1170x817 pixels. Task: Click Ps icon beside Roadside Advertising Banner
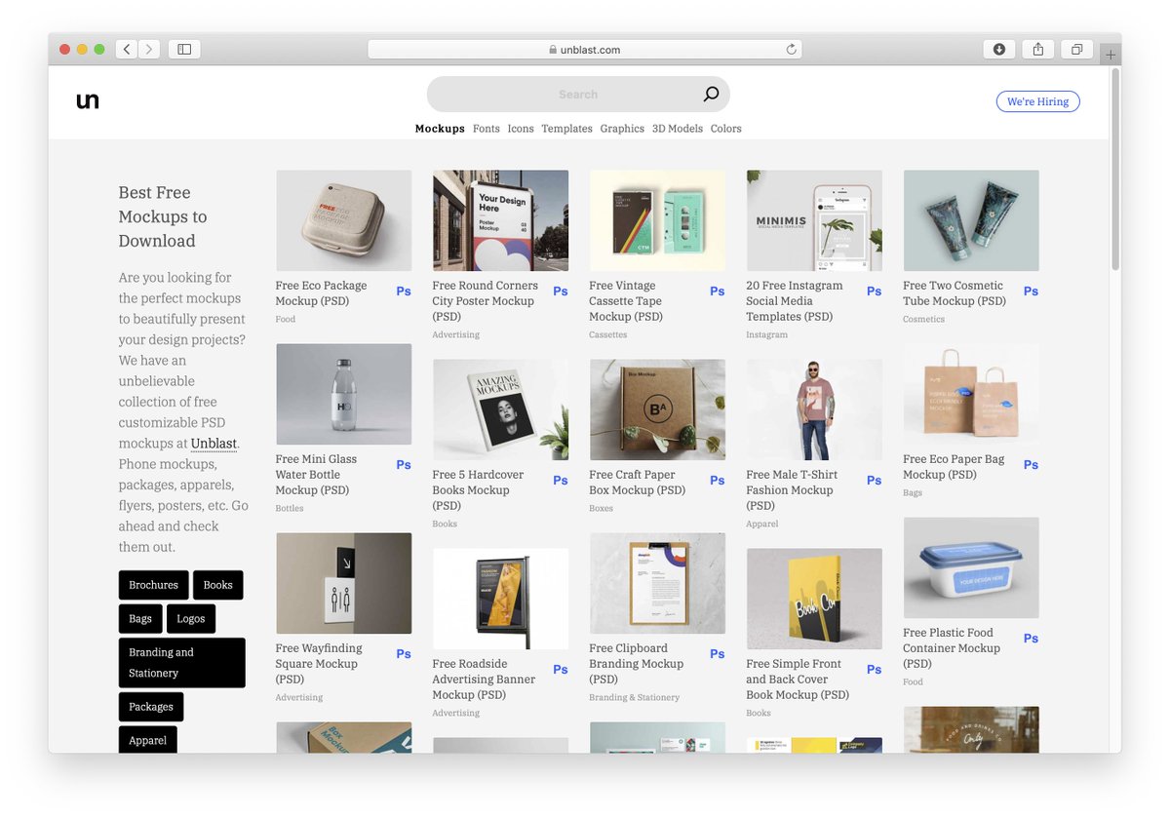(561, 669)
